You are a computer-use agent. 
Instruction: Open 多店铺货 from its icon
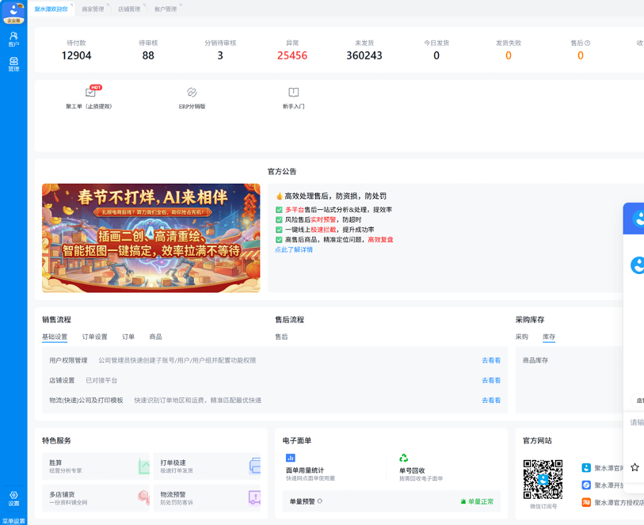(143, 497)
